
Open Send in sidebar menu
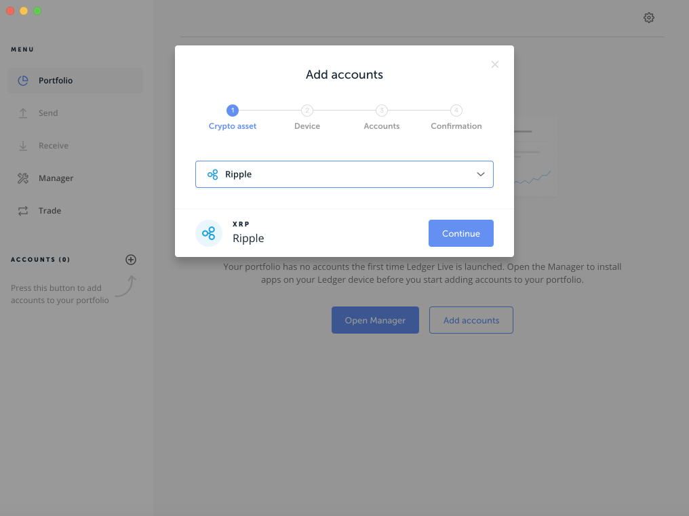[x=75, y=113]
